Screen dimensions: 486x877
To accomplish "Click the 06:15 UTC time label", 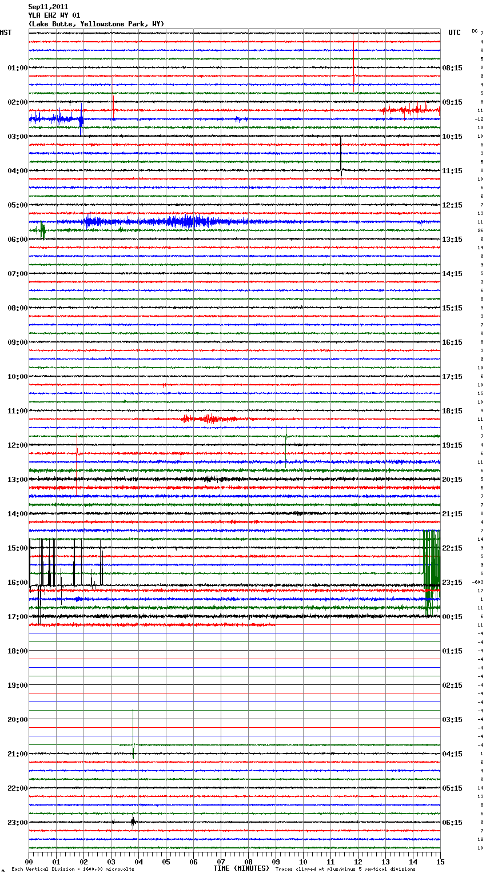I will (452, 823).
